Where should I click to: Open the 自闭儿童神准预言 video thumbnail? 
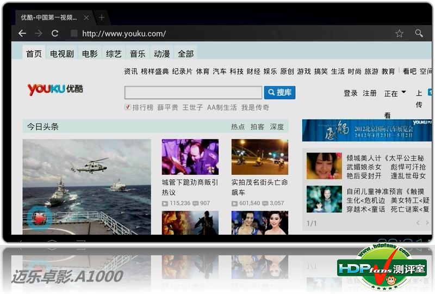[324, 199]
